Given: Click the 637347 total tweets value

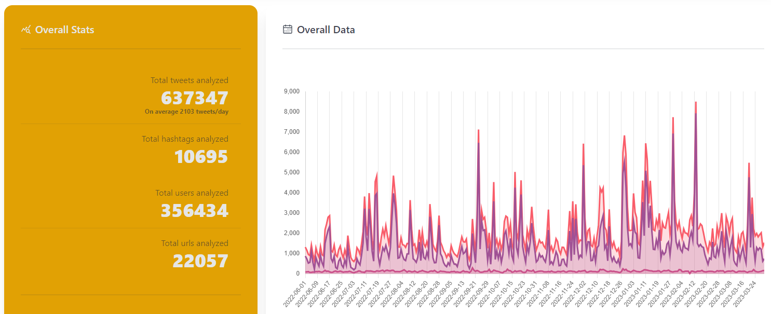Looking at the screenshot, I should [x=195, y=98].
